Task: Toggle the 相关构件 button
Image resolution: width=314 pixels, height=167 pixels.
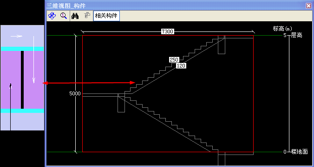Action: tap(106, 16)
